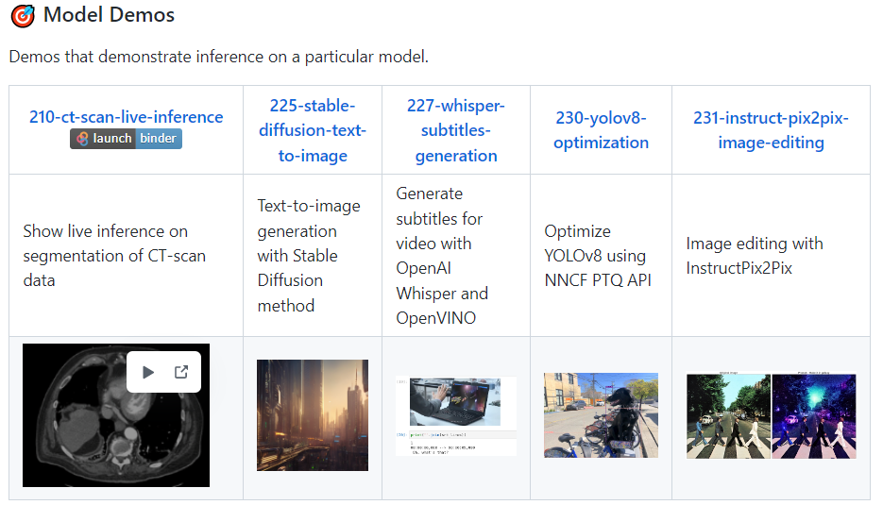Screen dimensions: 883x505
Task: Go to the 230-yolov8-optimization notebook
Action: 601,130
